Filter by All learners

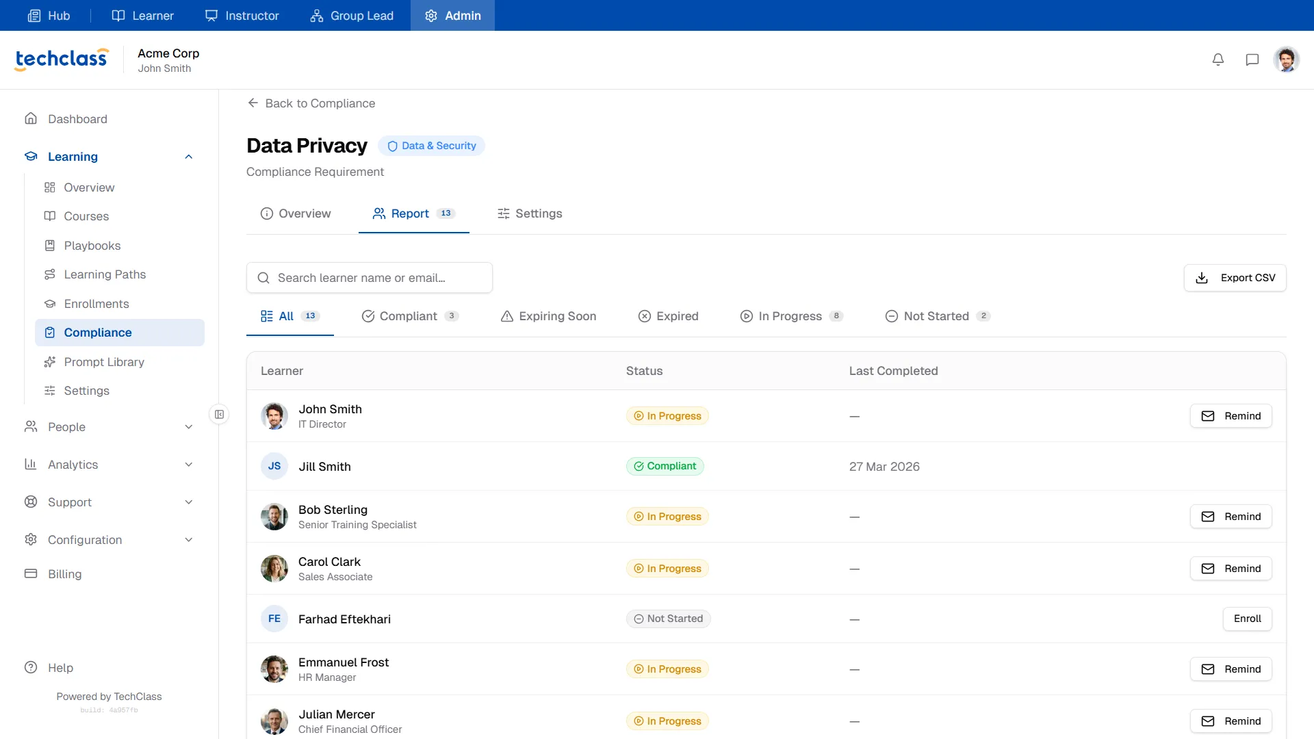[290, 316]
